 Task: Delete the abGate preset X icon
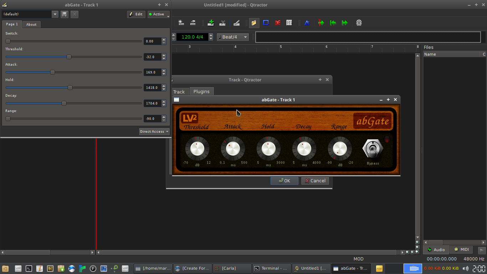[x=74, y=14]
